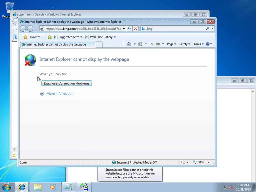The width and height of the screenshot is (256, 192).
Task: Click the RSS Feeds icon
Action: [140, 44]
